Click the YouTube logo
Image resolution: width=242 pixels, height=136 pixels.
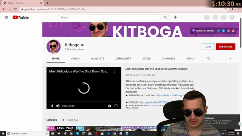point(21,17)
